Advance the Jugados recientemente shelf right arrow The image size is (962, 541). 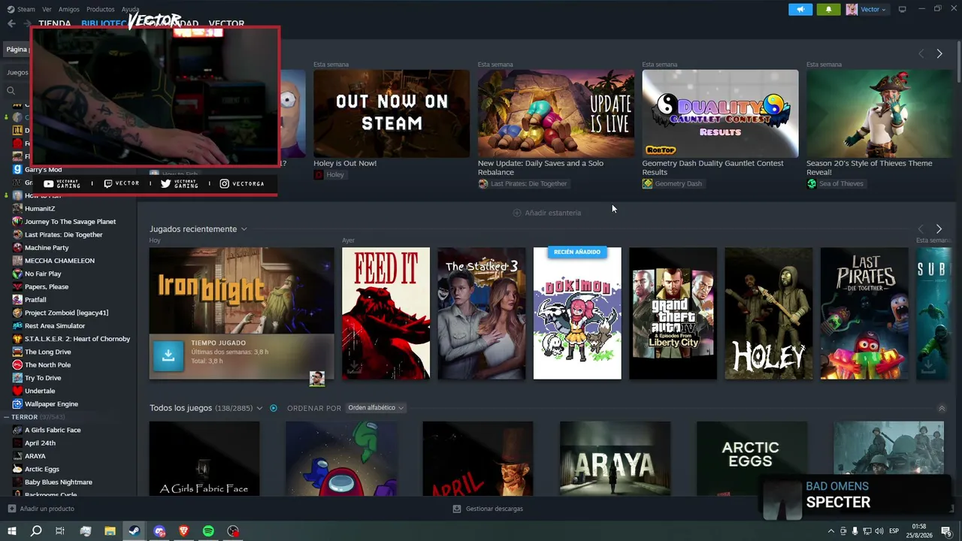[939, 228]
